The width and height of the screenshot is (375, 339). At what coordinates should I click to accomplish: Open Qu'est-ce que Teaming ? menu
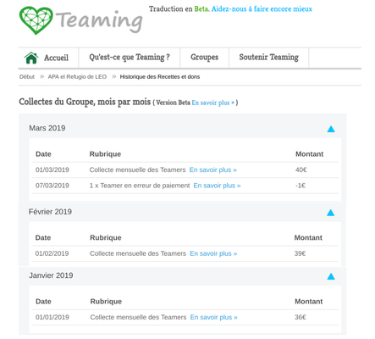pyautogui.click(x=130, y=58)
